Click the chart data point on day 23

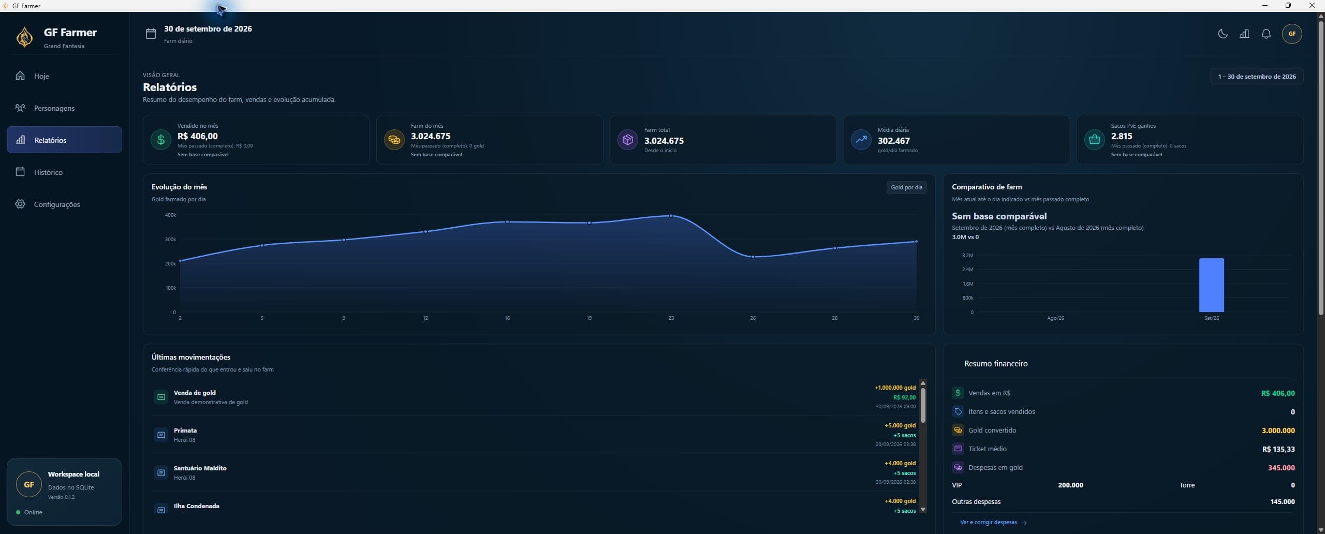(x=671, y=216)
